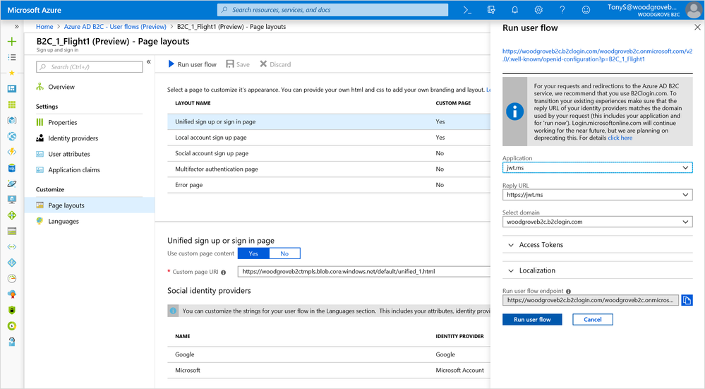Focus the top search resources box

tap(332, 10)
